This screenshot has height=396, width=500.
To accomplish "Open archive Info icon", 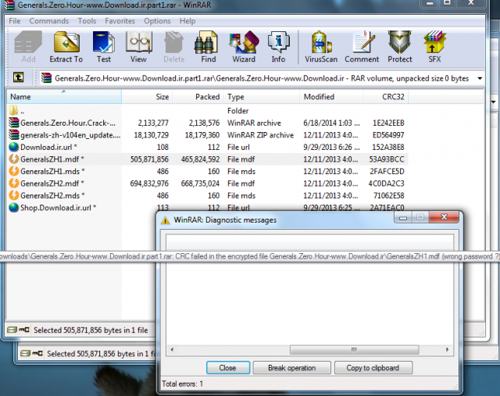I will [278, 46].
